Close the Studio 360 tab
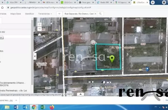Screen dimensions: 168x110 111,2
